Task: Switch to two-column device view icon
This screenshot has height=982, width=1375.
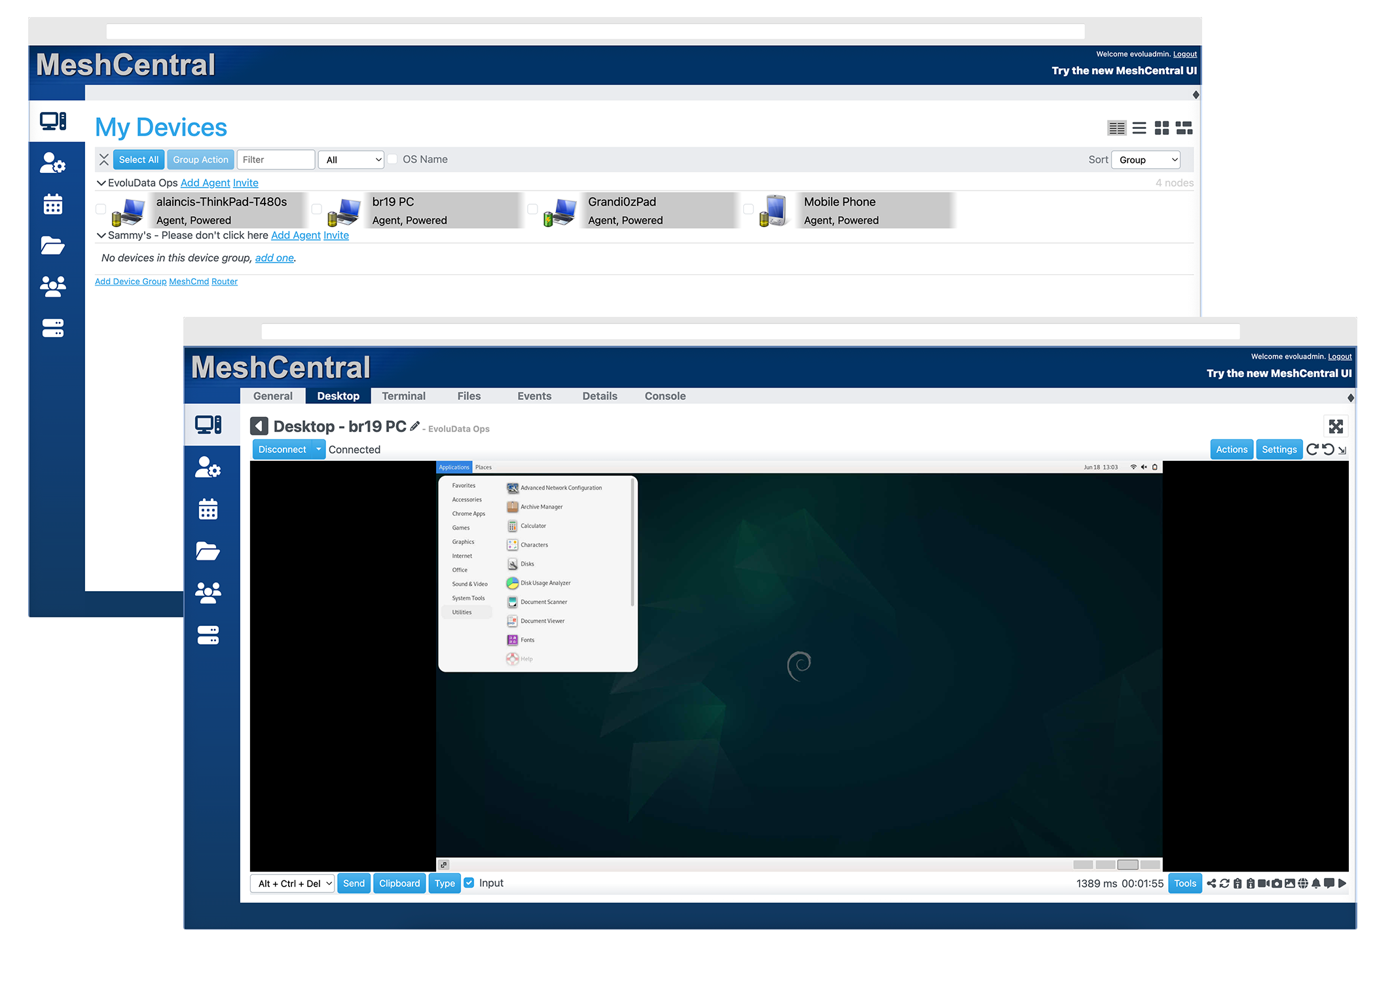Action: pyautogui.click(x=1117, y=128)
